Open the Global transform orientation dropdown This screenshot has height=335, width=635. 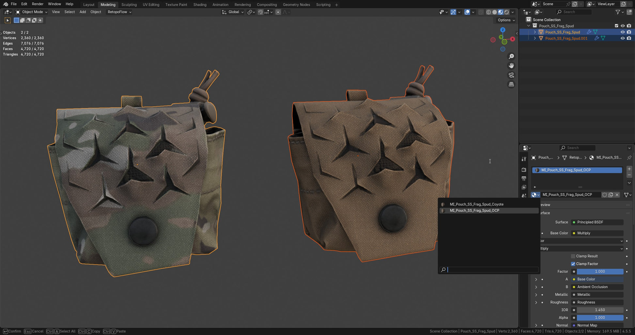[233, 12]
